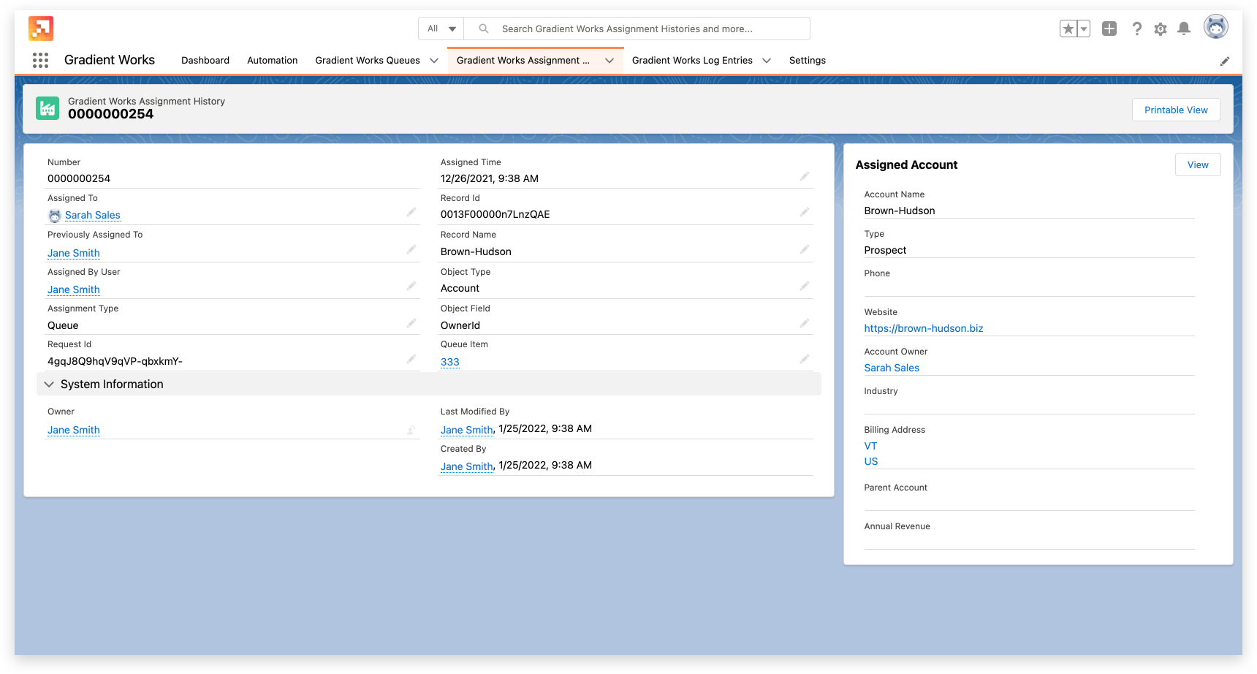
Task: Click the VT billing address link
Action: click(870, 446)
